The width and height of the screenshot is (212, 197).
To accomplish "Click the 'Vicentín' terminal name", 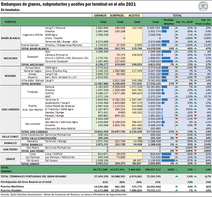I will pyautogui.click(x=50, y=125).
